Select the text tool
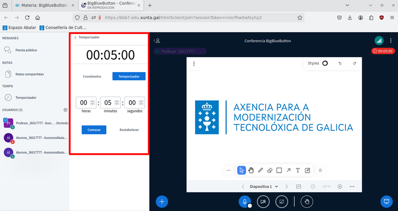This screenshot has width=398, height=211. click(x=298, y=170)
